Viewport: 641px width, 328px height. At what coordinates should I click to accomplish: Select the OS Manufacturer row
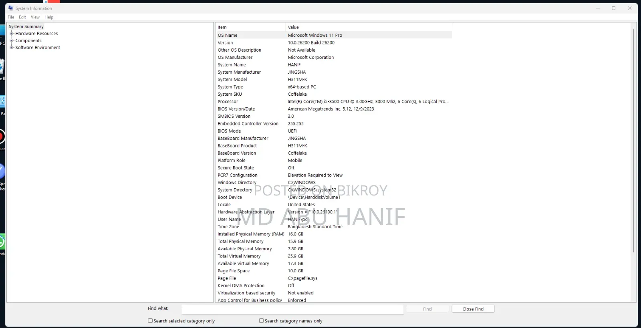[334, 57]
